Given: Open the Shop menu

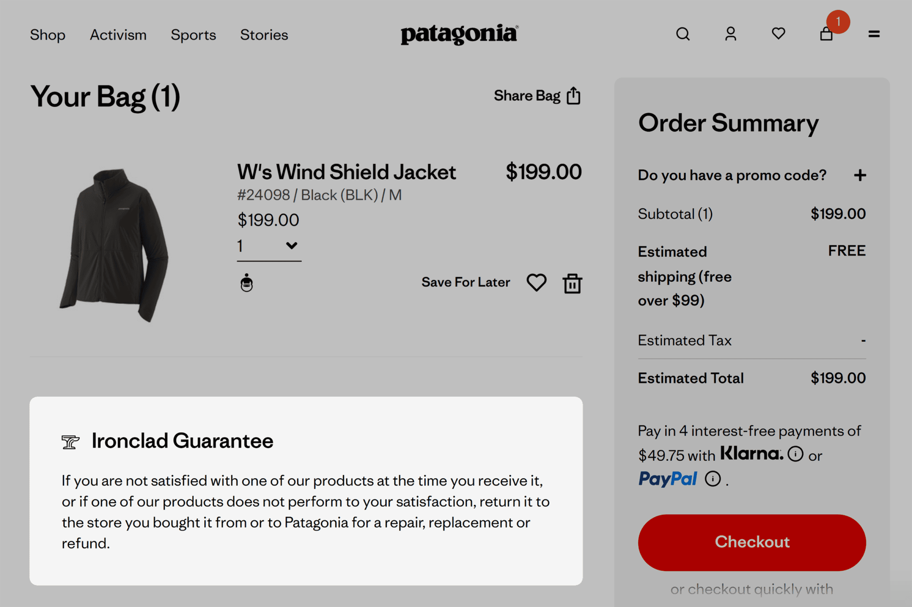Looking at the screenshot, I should tap(47, 35).
